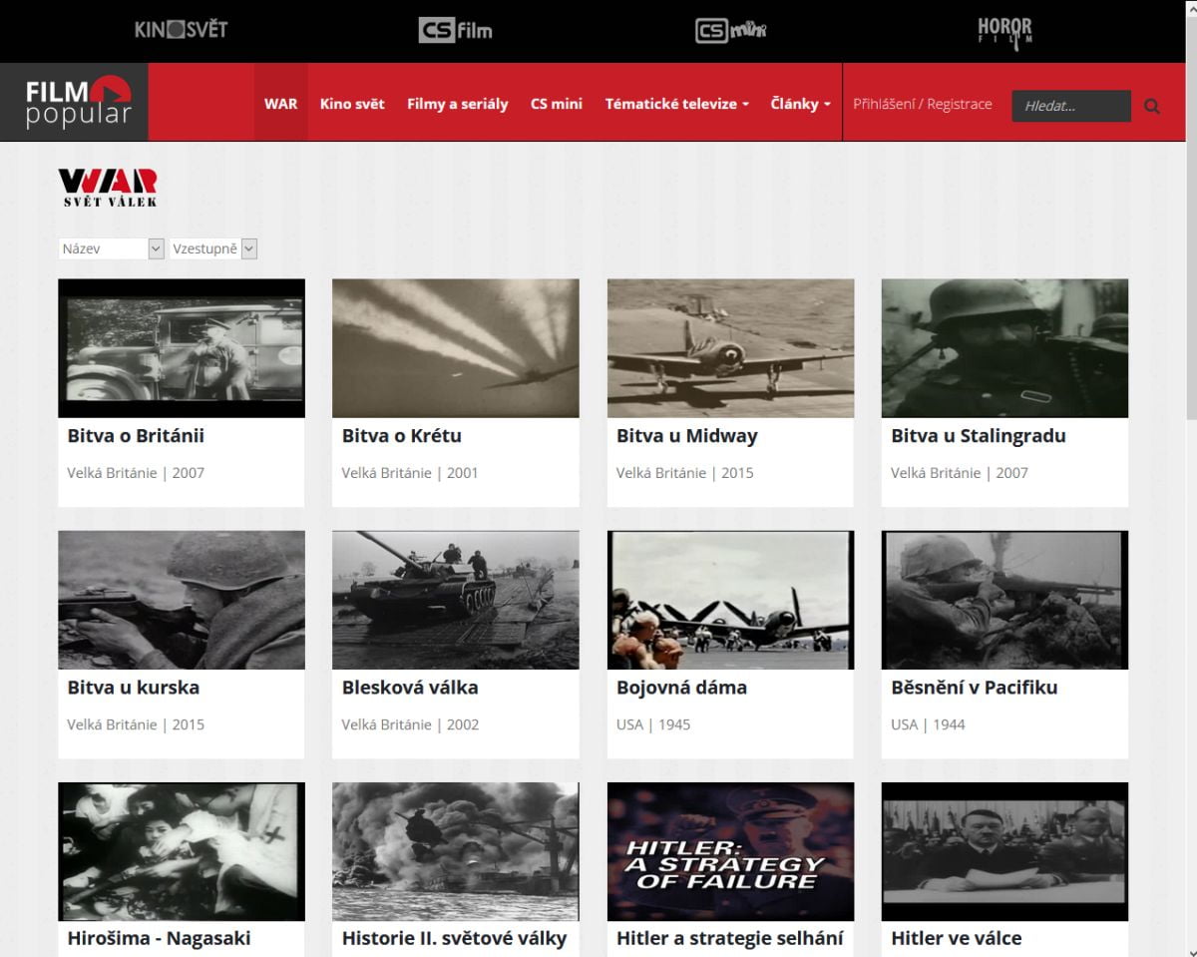Open the Historie II. světové války thumbnail
Screen dimensions: 1197x957
coord(456,851)
